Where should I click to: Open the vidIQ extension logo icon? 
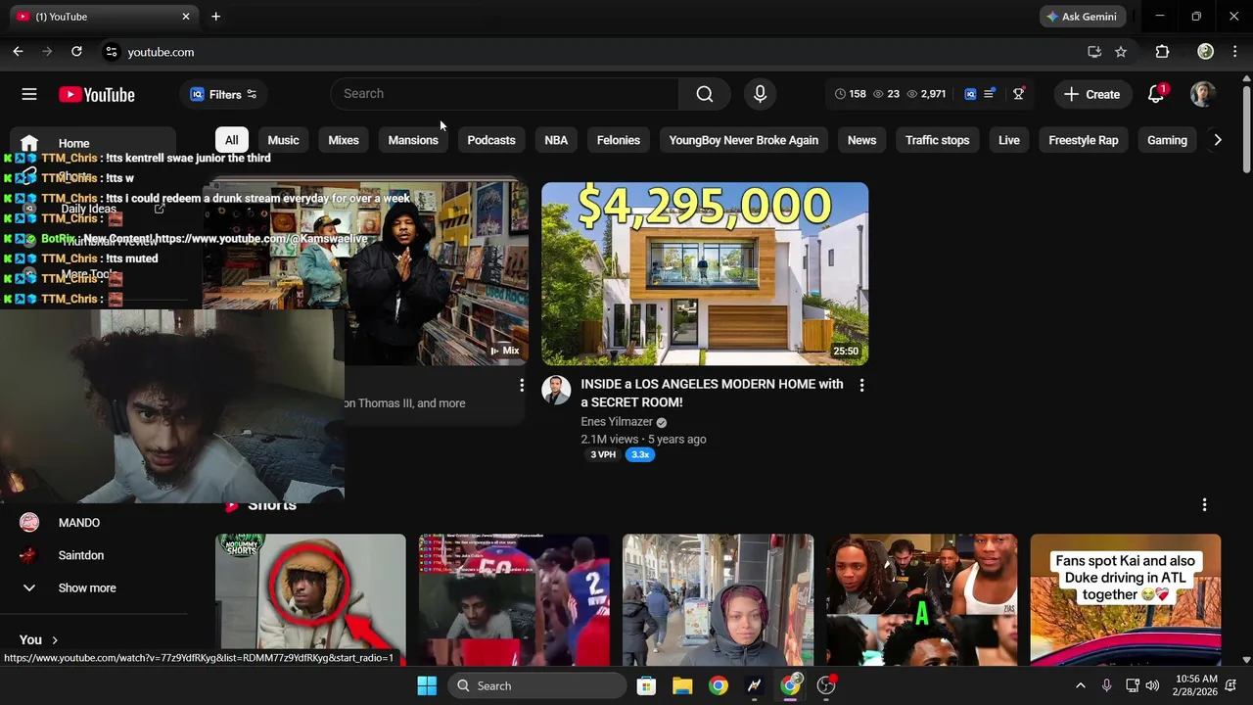coord(970,94)
